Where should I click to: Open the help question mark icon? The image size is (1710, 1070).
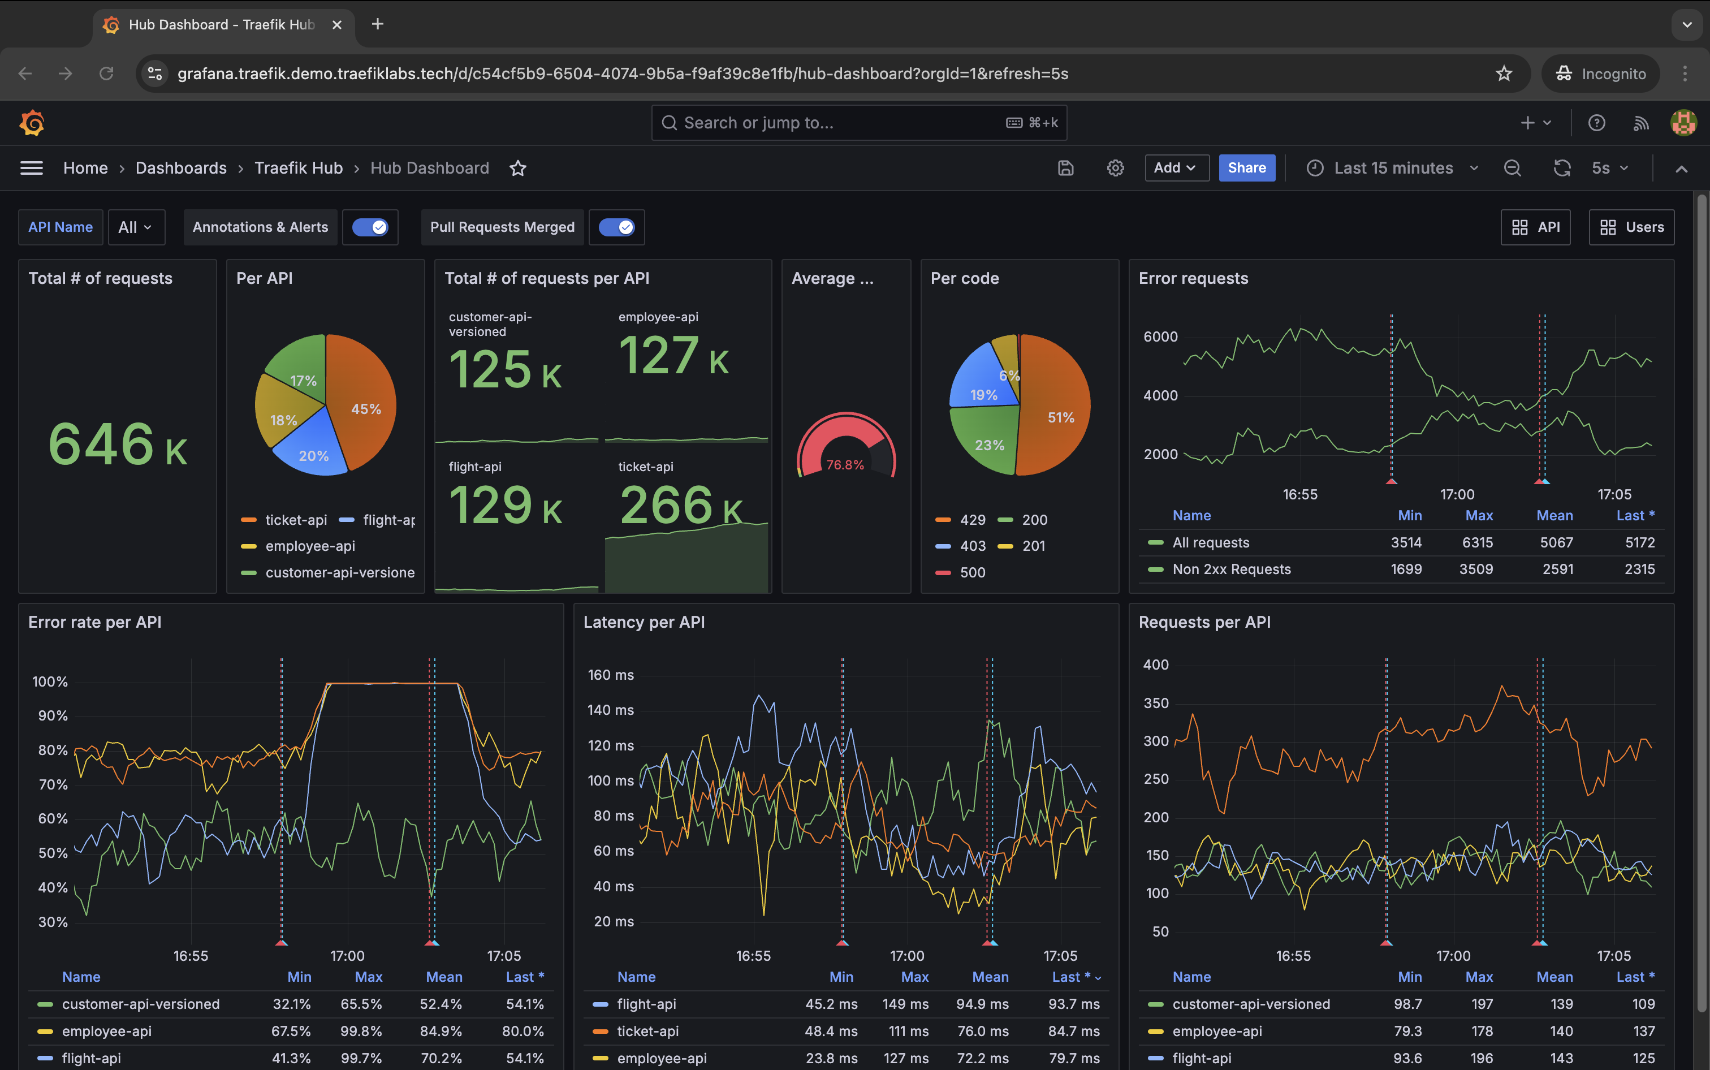(x=1596, y=123)
